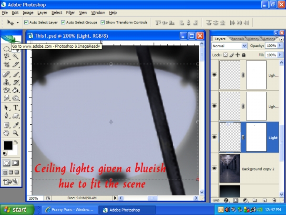Select the Type tool
The height and width of the screenshot is (215, 286).
16,107
